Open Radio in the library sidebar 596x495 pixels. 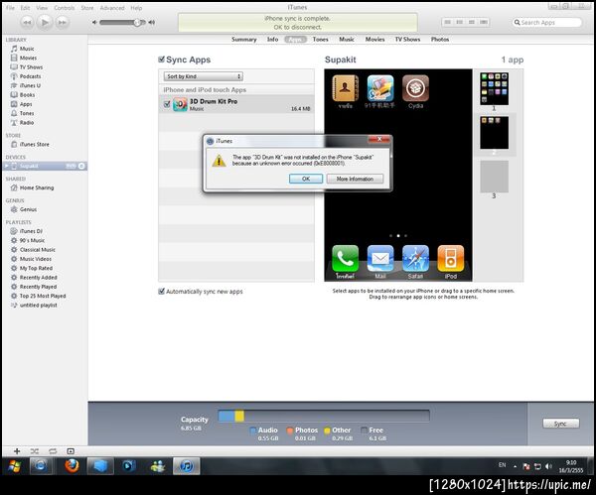27,123
